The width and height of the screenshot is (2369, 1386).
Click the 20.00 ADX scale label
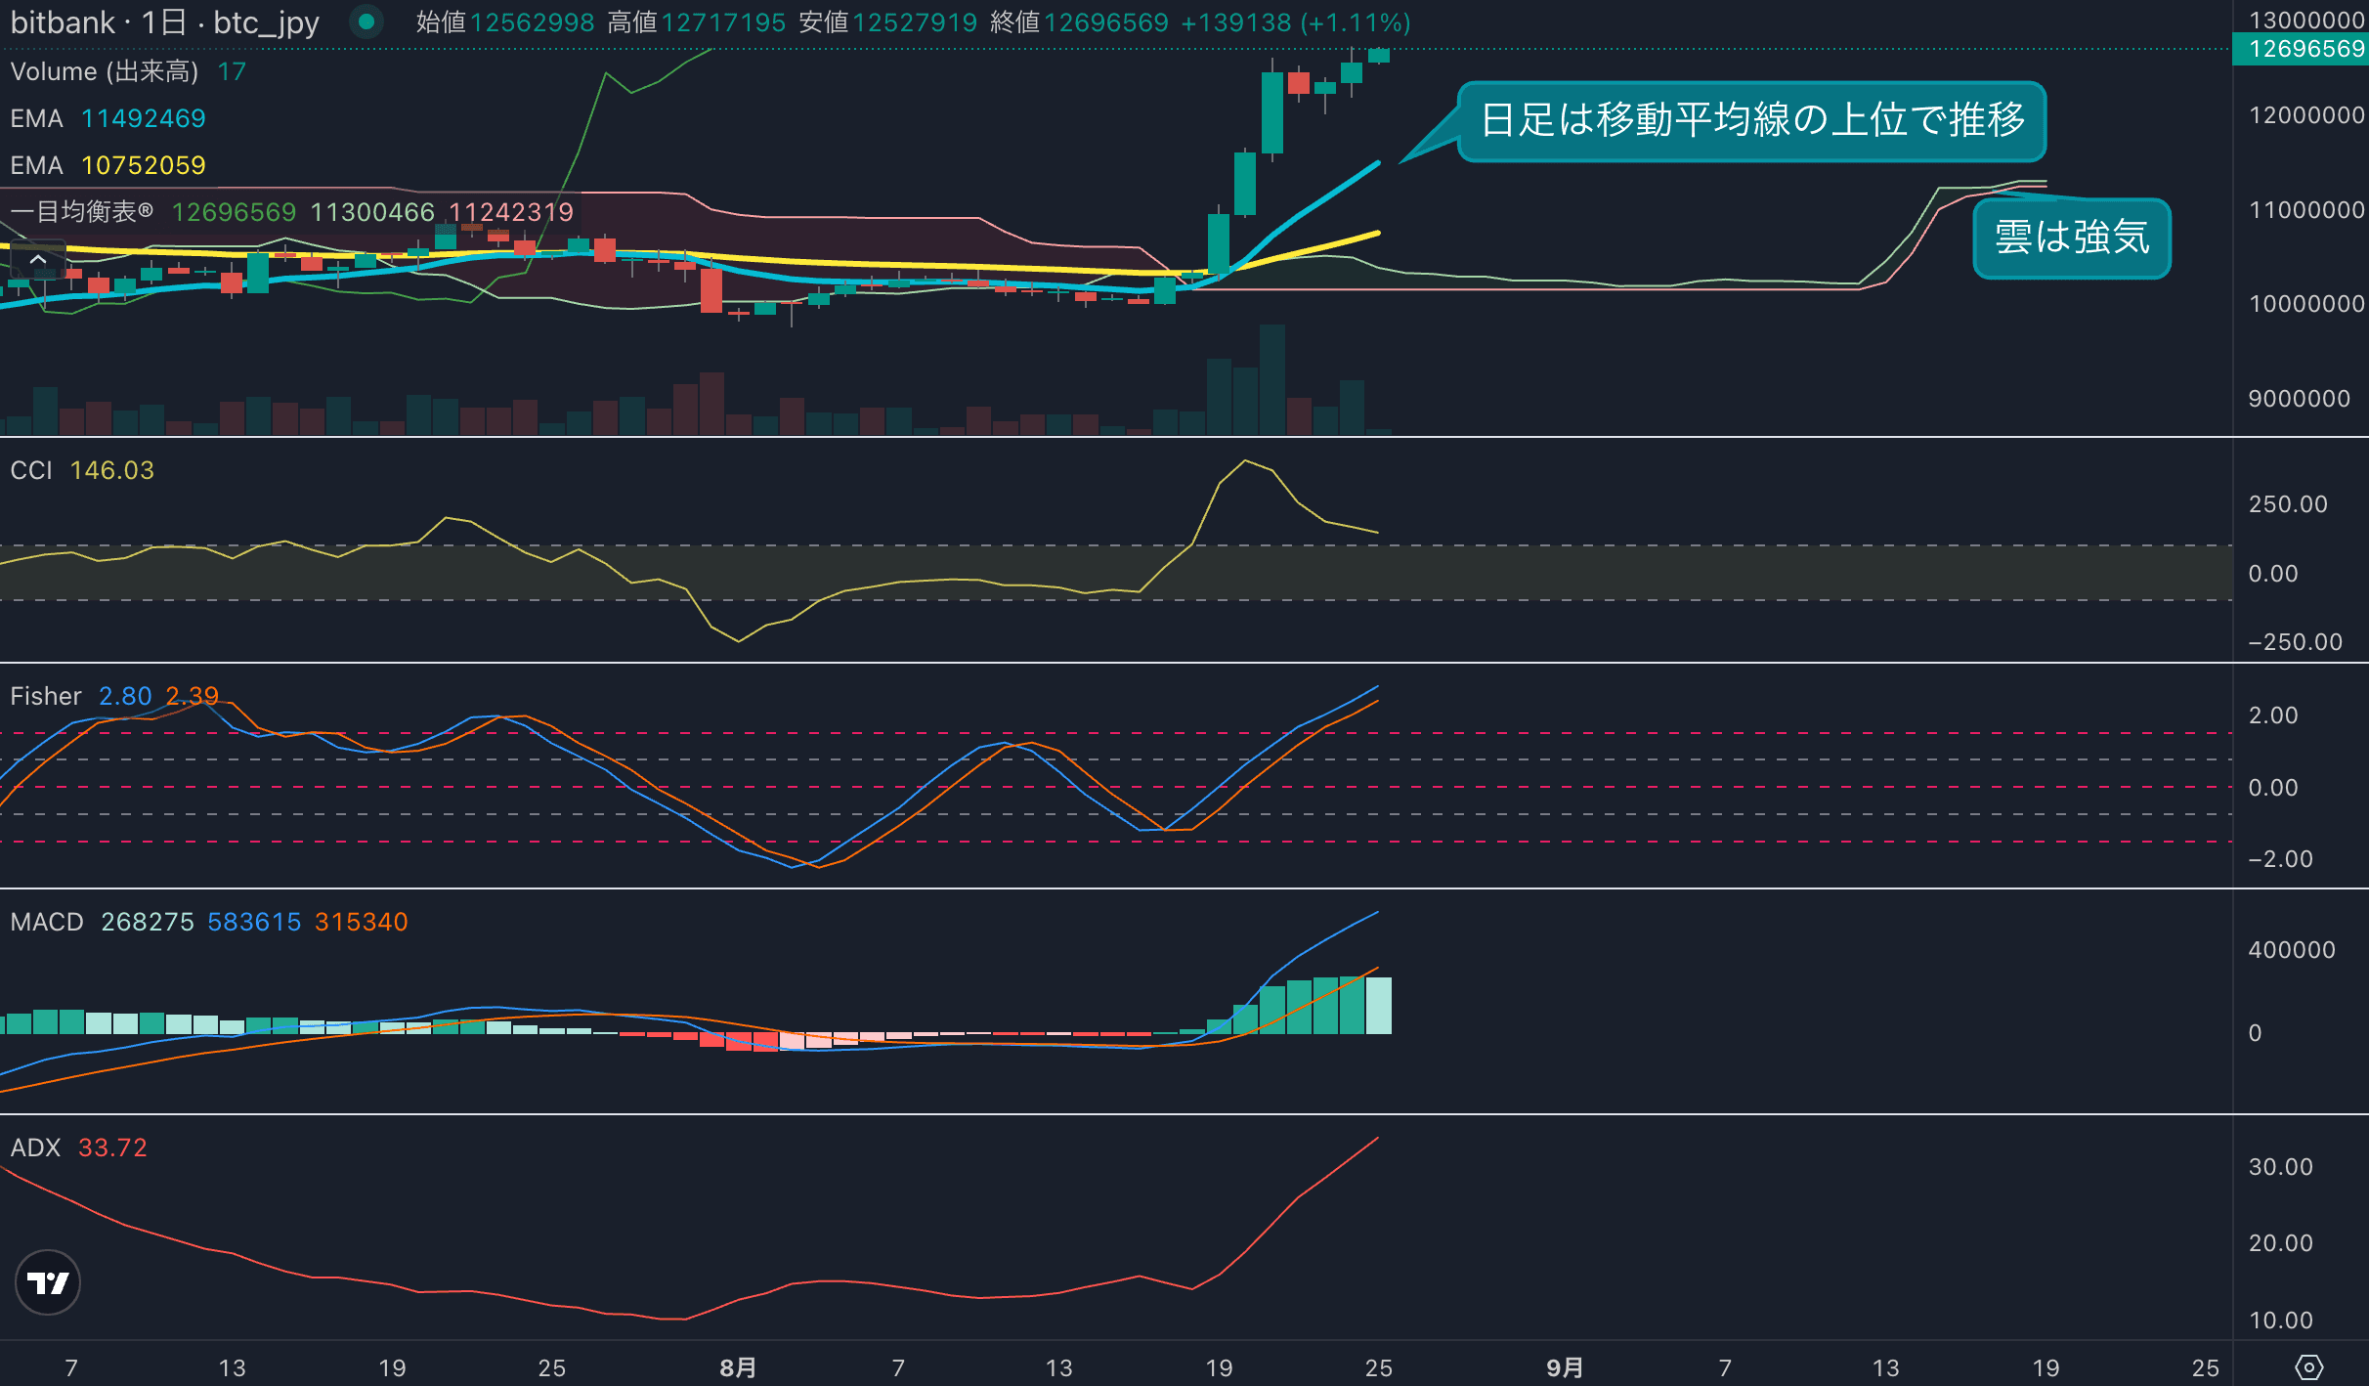pos(2280,1243)
